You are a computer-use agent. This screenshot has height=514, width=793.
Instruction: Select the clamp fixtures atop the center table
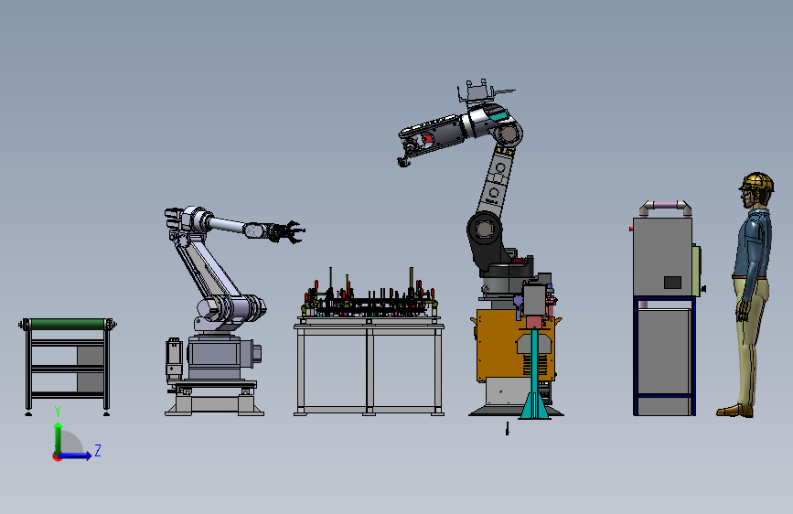370,298
